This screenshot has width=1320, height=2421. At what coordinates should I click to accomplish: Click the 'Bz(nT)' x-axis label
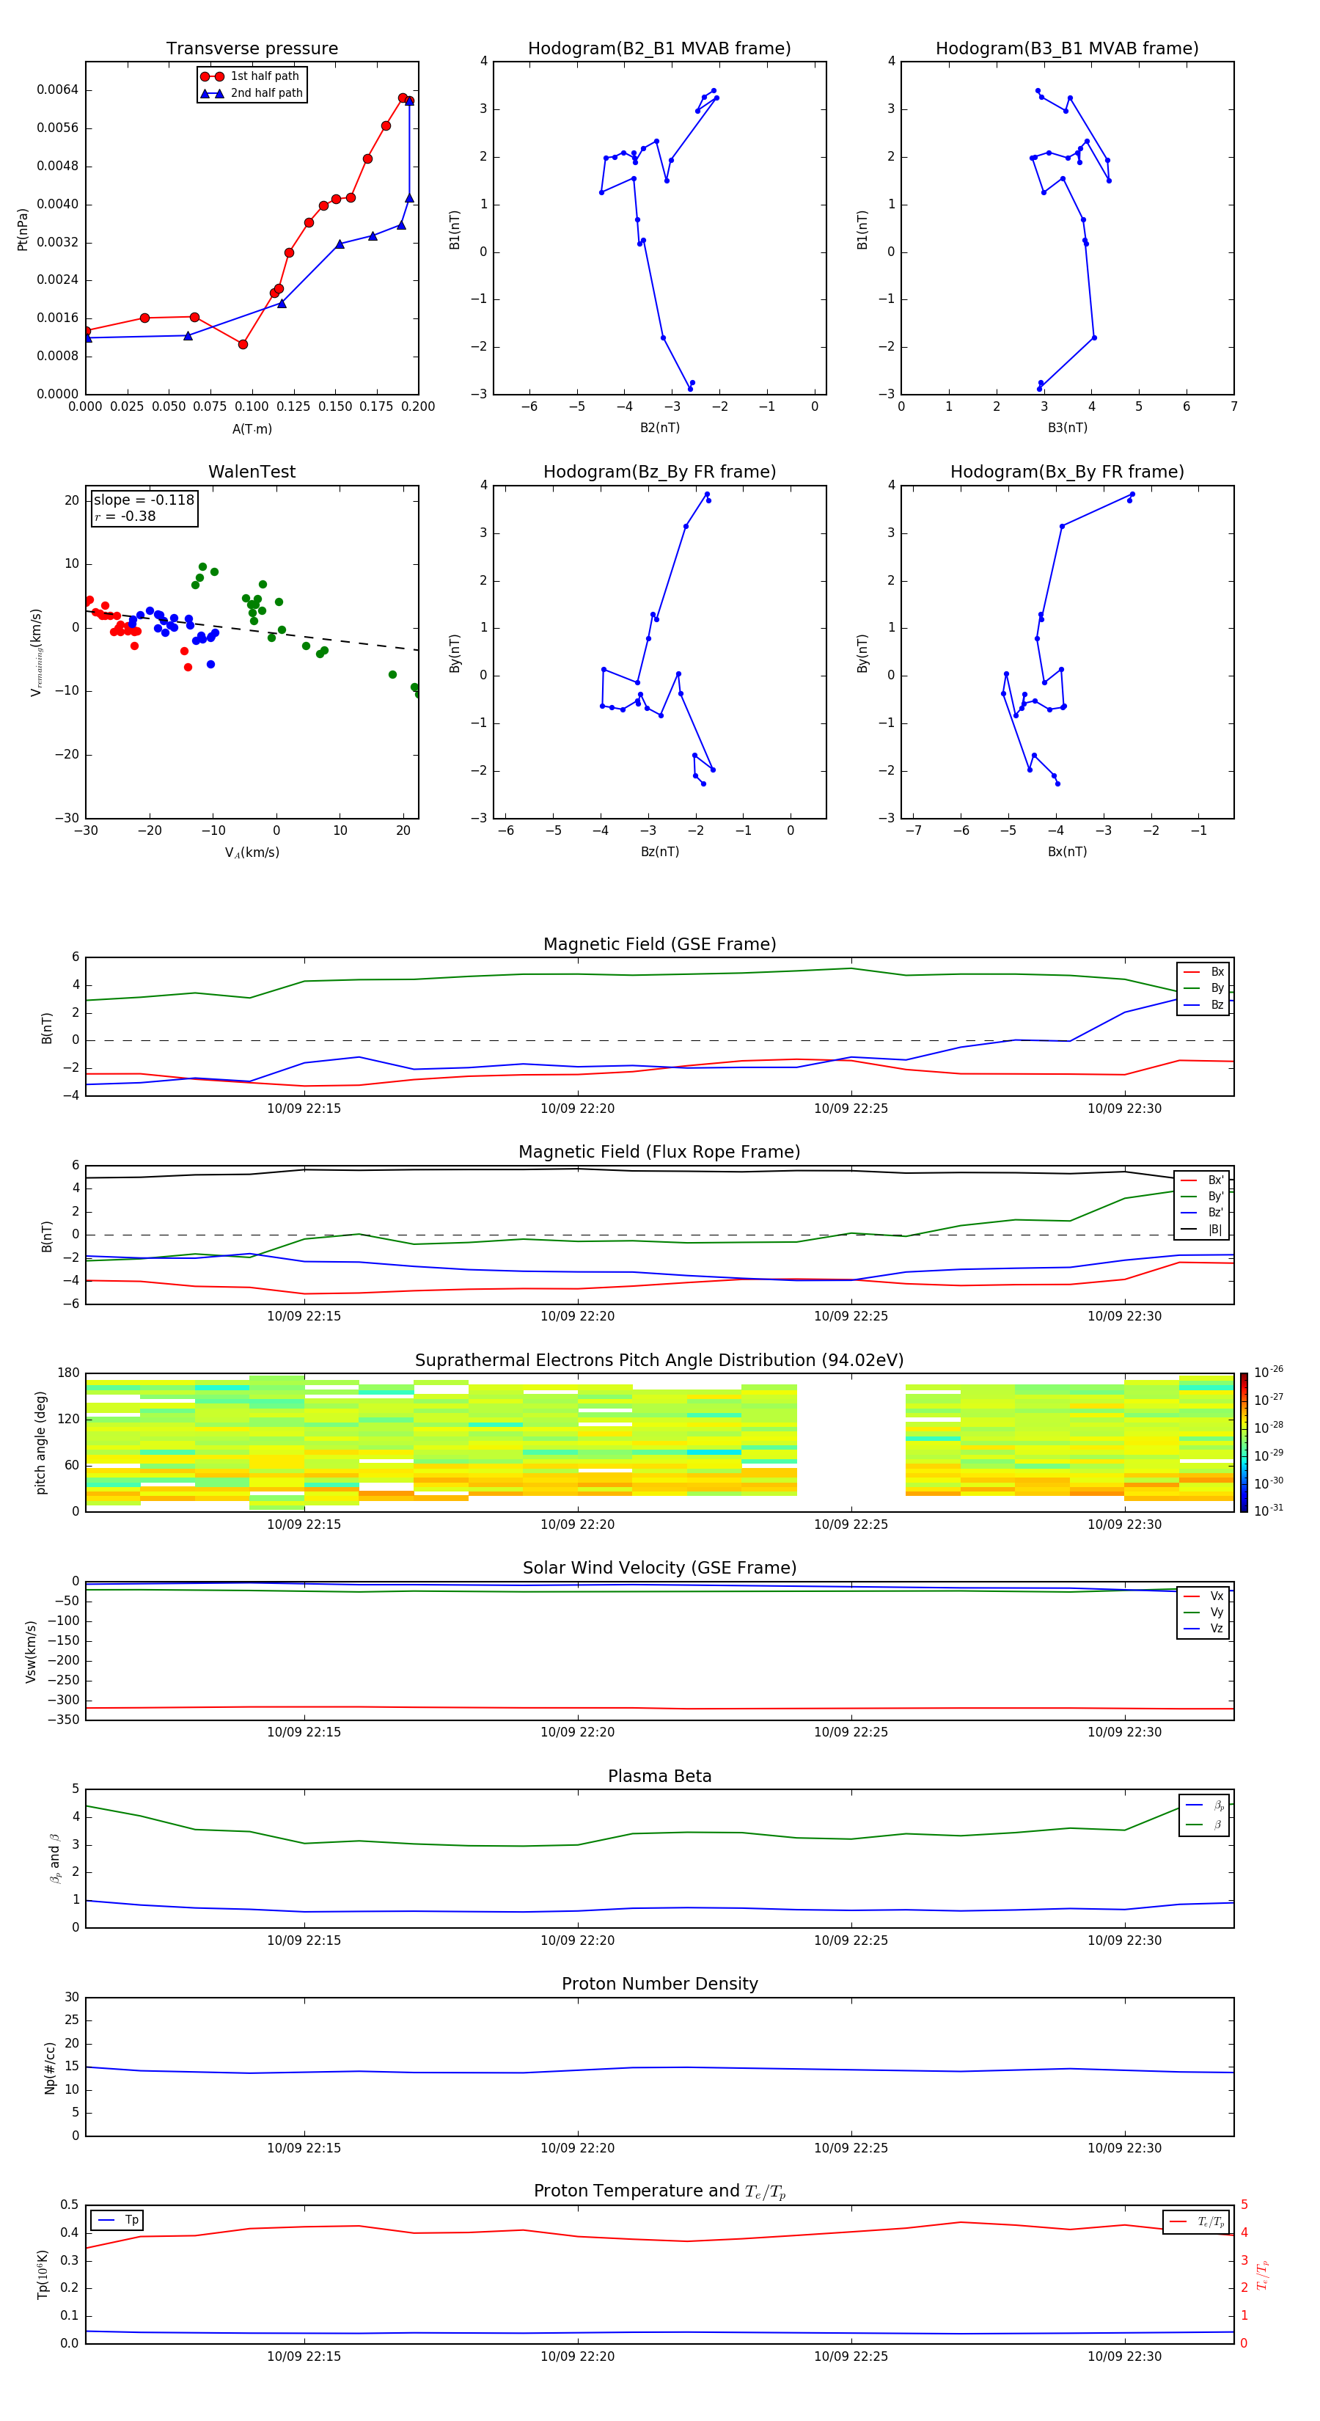[659, 852]
